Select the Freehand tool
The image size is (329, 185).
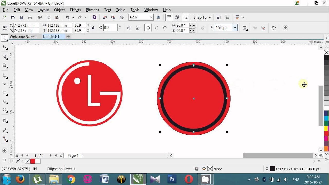point(4,76)
